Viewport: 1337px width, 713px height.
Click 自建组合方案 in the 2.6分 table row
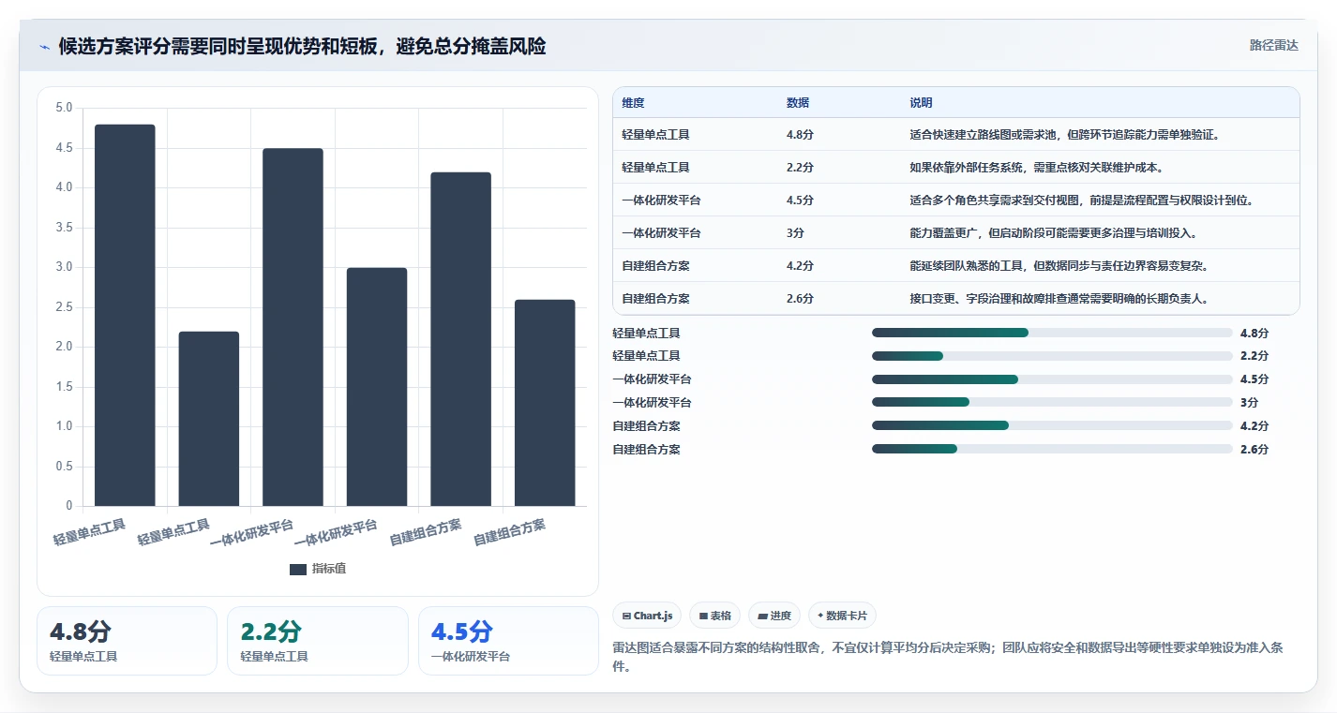tap(655, 299)
